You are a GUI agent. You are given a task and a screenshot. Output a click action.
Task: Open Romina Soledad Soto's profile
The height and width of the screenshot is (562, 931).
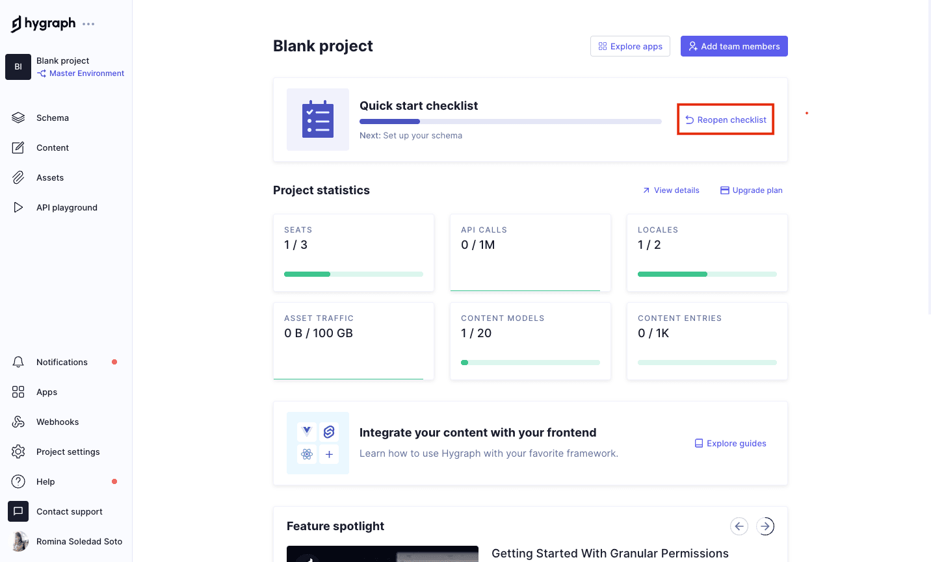[x=79, y=541]
